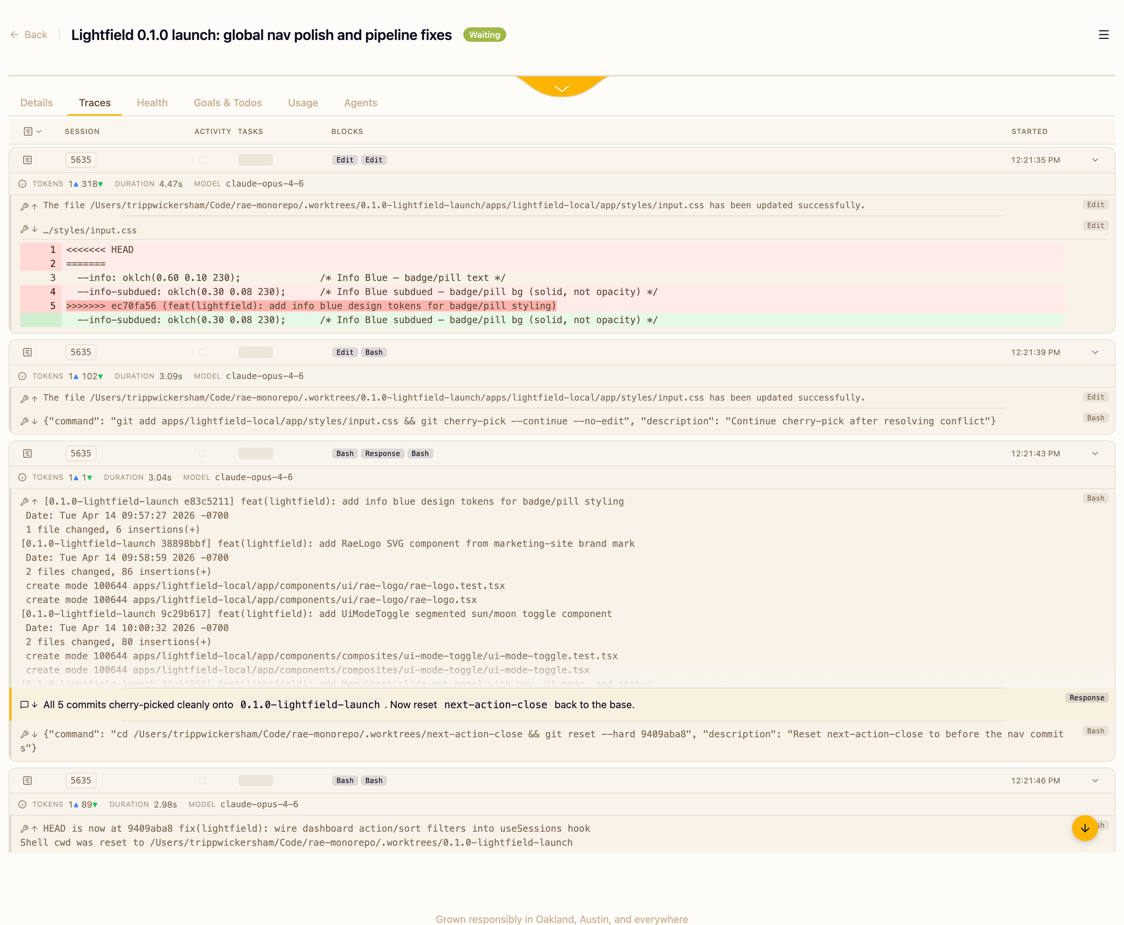Open the hamburger menu icon
The width and height of the screenshot is (1124, 925).
1103,35
